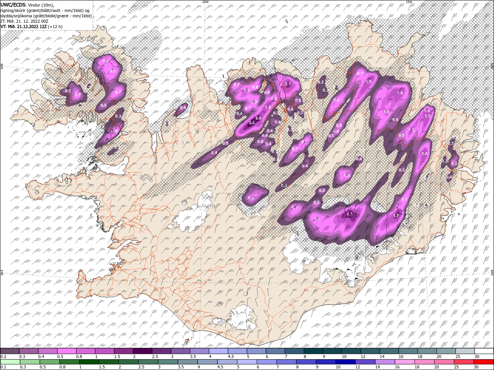Click the pale green 0.1 rain legend swatch
This screenshot has width=494, height=370.
(10, 362)
